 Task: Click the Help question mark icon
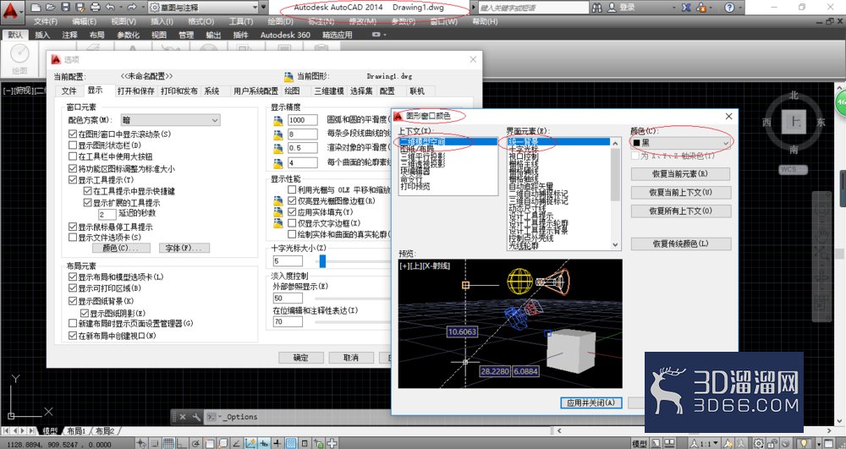point(729,8)
